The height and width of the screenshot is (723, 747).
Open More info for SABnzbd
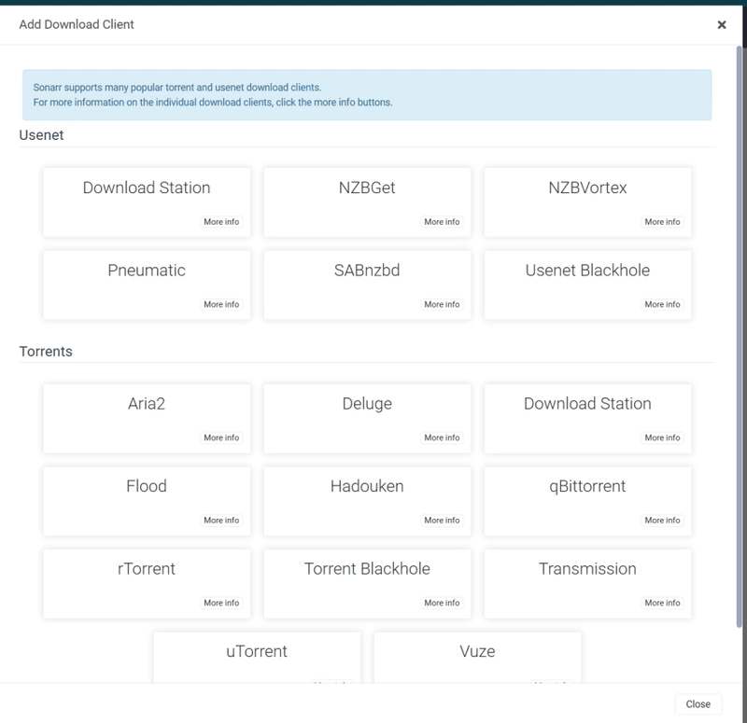click(442, 305)
